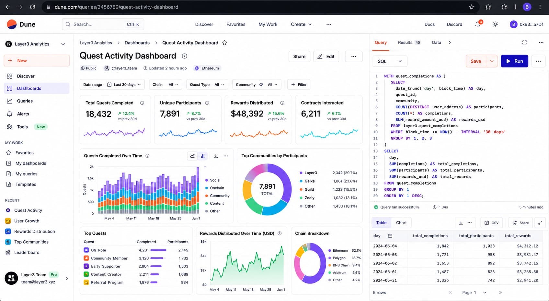Expand the query panel to fullscreen

pos(524,42)
